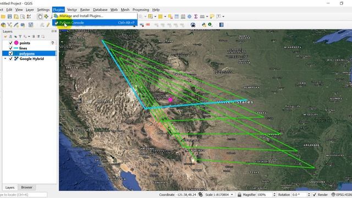Open Measure tool dropdown arrow
Screen dimensions: 352x198
click(207, 16)
